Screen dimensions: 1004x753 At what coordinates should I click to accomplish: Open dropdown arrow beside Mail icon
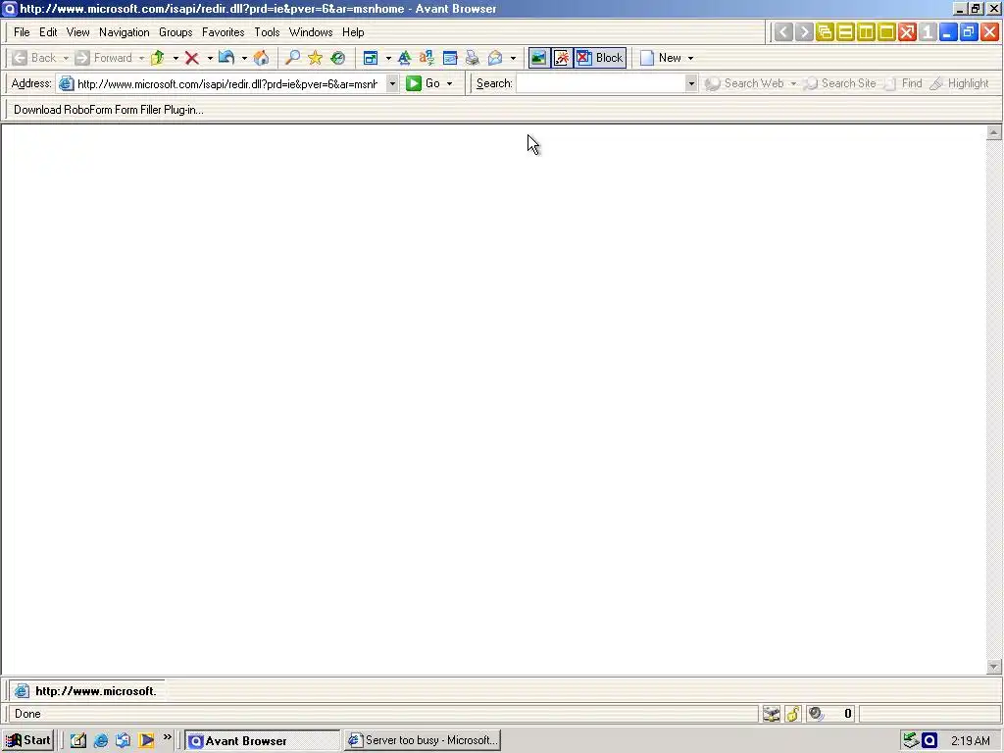(x=513, y=58)
